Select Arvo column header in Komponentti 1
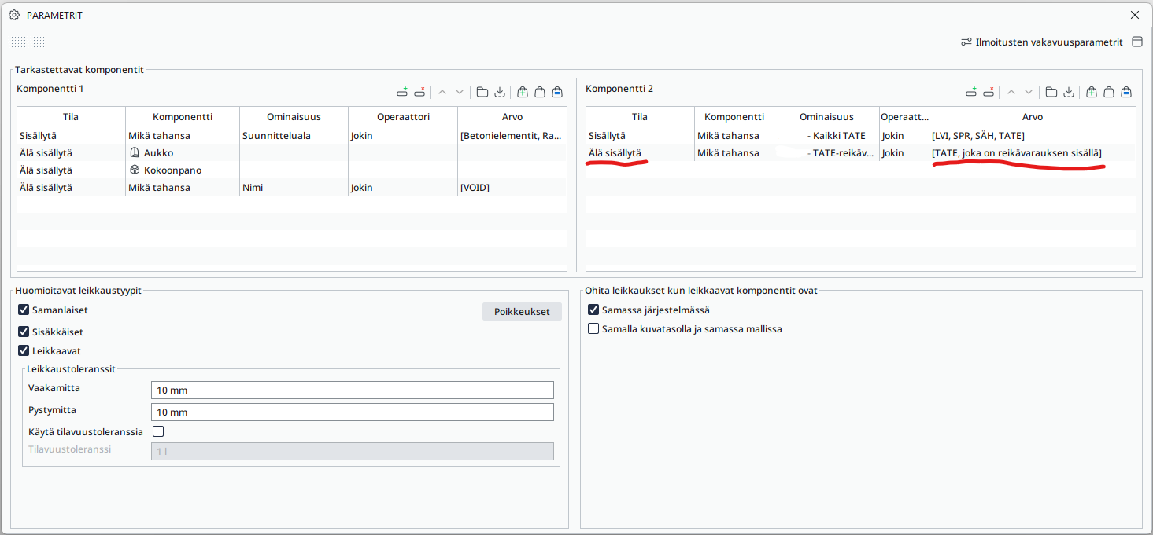The width and height of the screenshot is (1153, 535). pos(512,117)
